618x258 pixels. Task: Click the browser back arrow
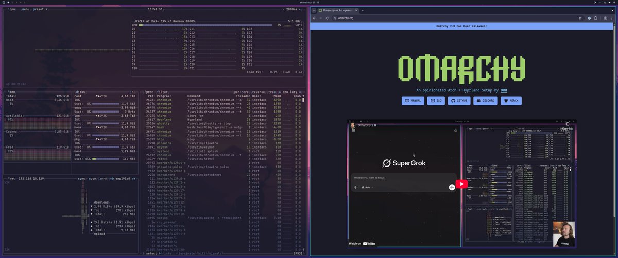(315, 17)
